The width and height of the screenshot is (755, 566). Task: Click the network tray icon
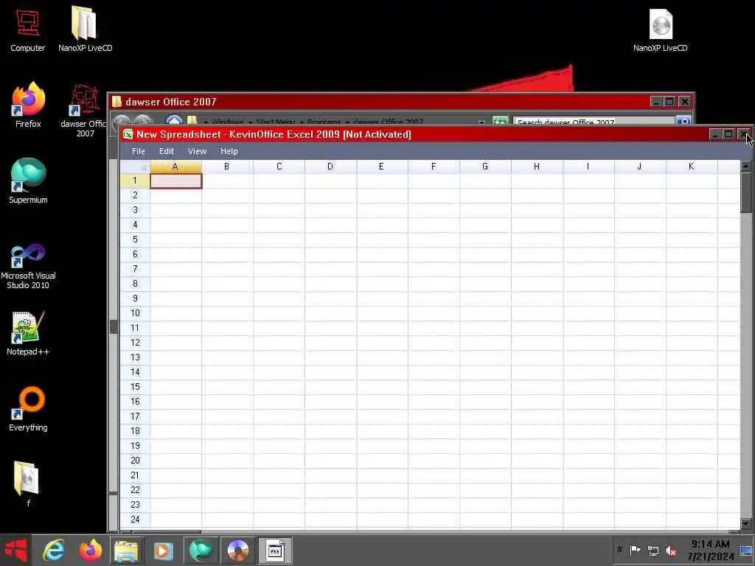pos(653,551)
